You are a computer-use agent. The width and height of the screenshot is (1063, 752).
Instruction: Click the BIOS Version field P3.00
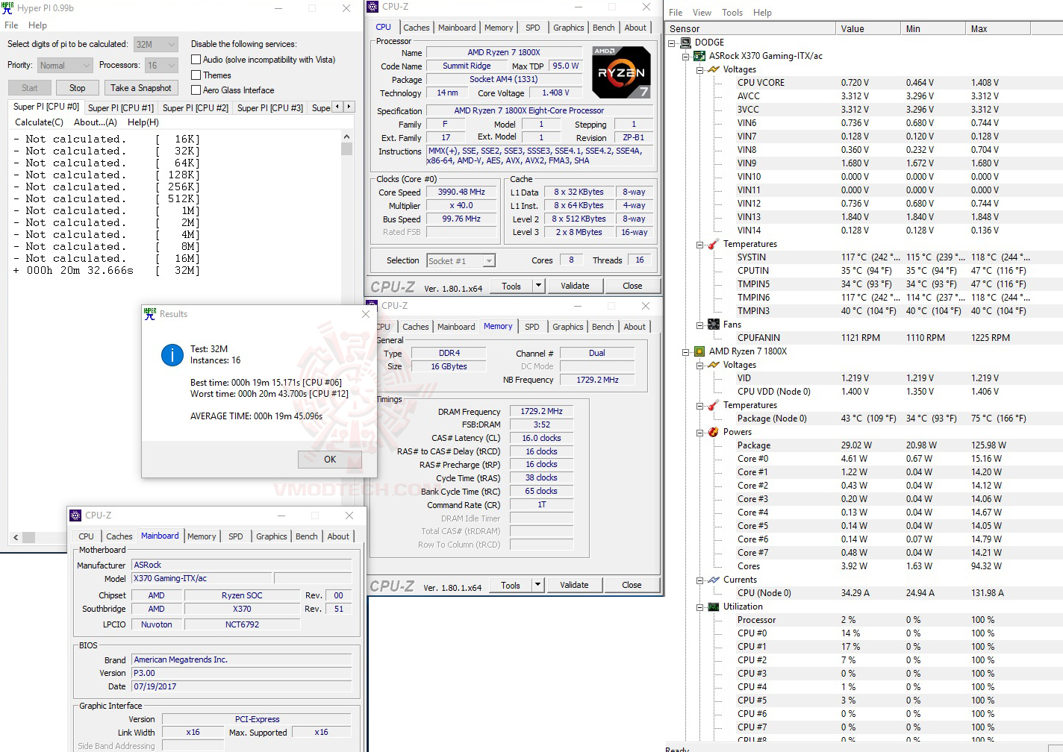pyautogui.click(x=242, y=673)
